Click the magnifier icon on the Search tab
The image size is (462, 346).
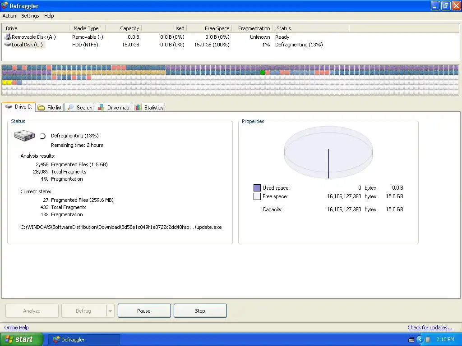point(70,107)
